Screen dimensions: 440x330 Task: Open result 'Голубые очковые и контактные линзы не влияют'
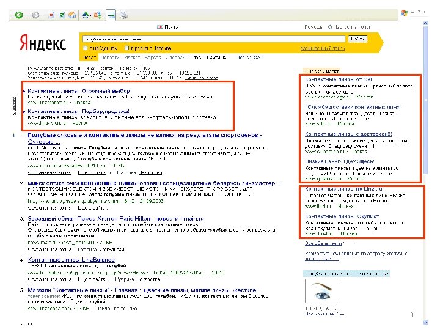coord(144,138)
